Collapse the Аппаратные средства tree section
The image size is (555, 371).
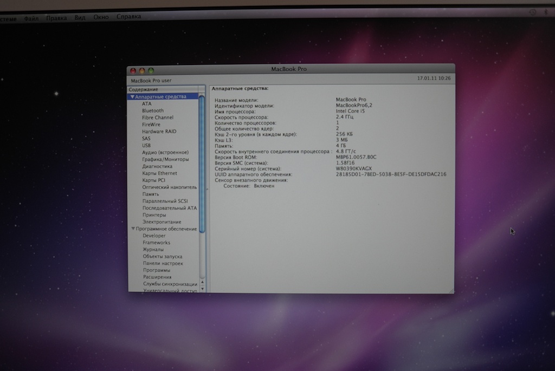(x=132, y=96)
